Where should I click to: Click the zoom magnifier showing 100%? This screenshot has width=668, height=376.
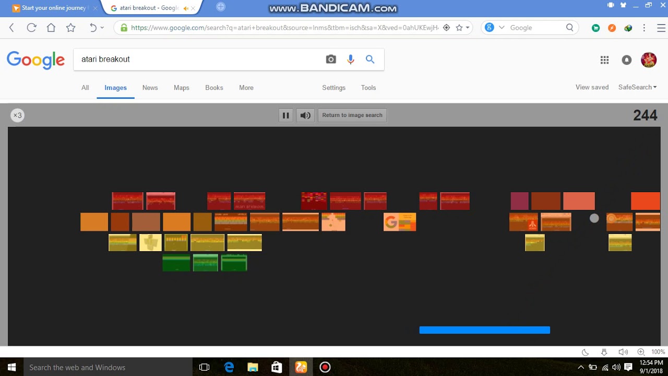point(641,352)
